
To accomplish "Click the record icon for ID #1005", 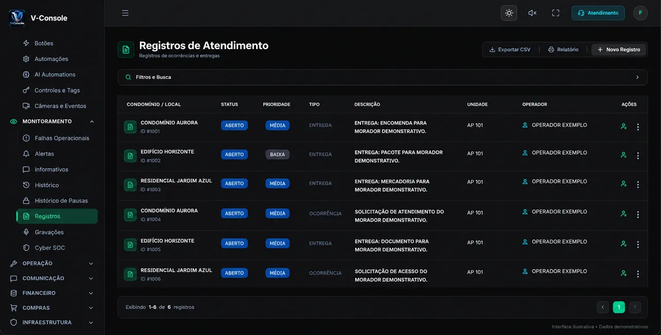I will 130,245.
